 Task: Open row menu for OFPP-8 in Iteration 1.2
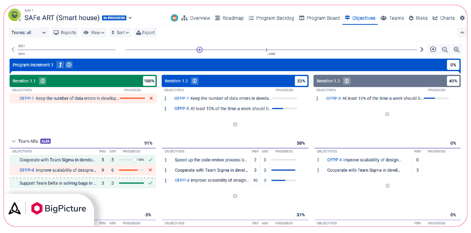(166, 109)
